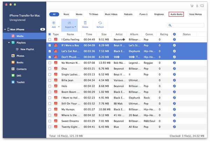Uncheck the If I Were a Boy checkbox

point(49,46)
